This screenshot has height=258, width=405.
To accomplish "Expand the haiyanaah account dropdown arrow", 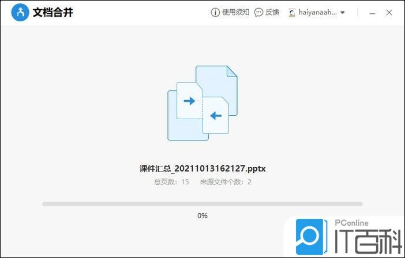I will (x=343, y=12).
